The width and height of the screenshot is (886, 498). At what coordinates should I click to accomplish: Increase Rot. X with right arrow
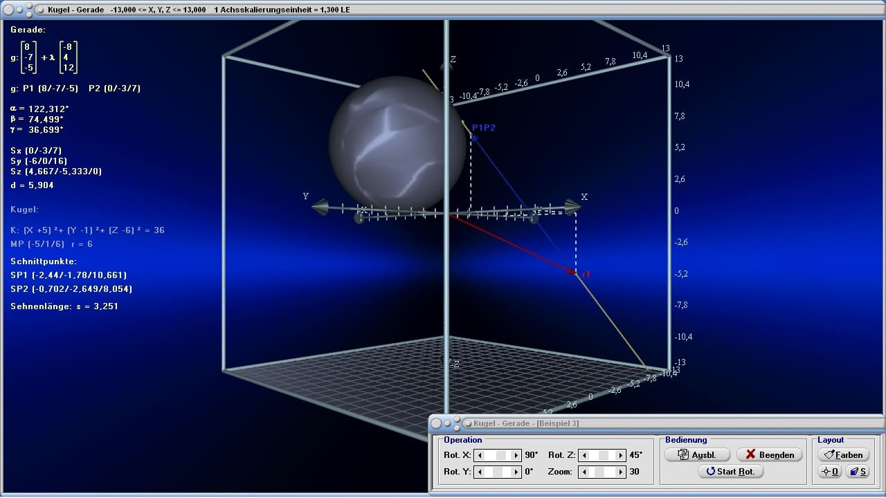click(x=516, y=455)
